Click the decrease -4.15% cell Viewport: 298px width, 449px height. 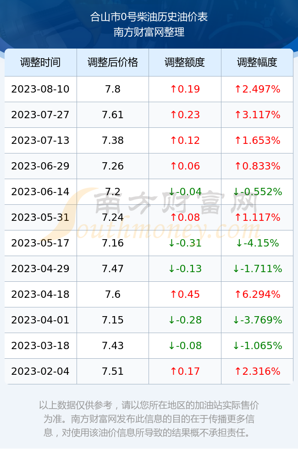click(x=257, y=243)
